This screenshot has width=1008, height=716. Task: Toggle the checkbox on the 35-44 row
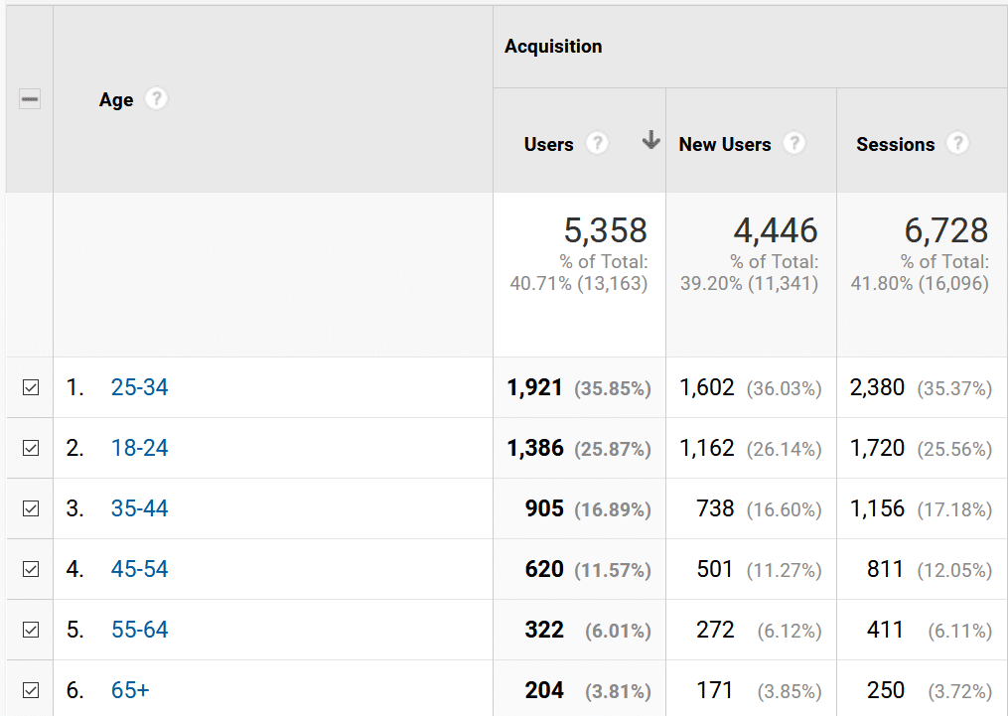point(29,508)
